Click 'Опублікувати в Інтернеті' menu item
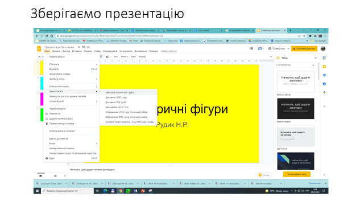 point(72,131)
